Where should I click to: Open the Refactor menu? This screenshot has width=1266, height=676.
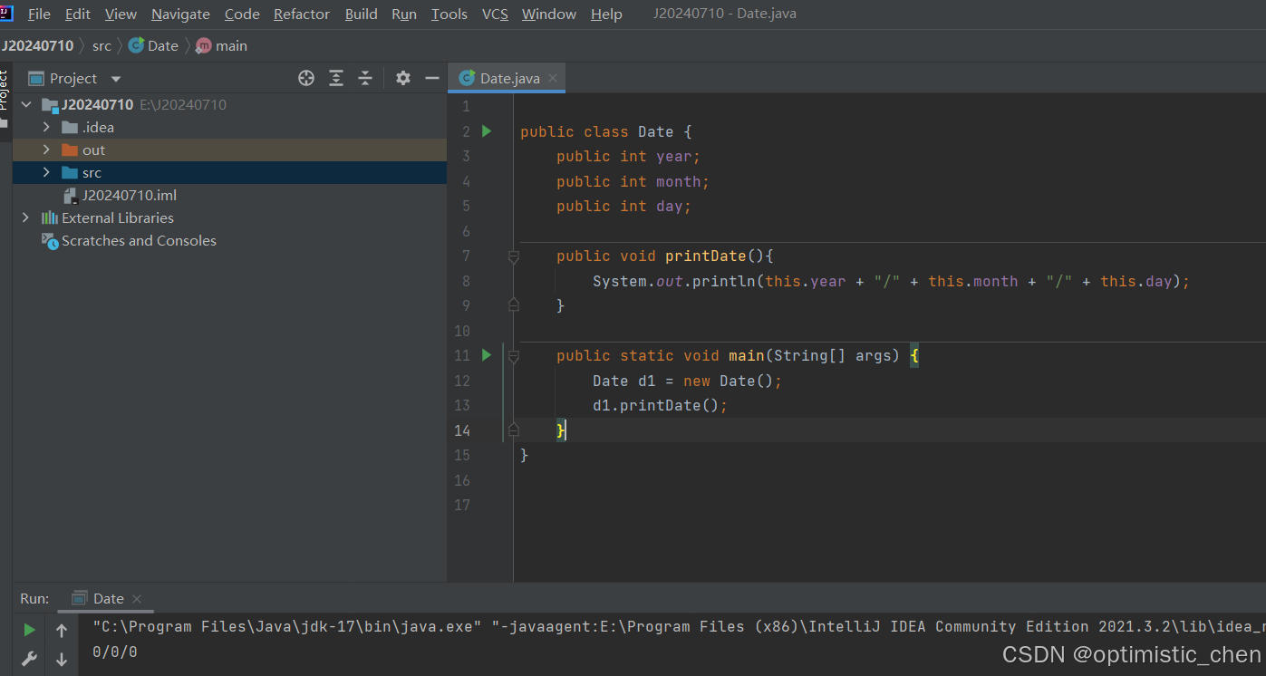pyautogui.click(x=302, y=14)
